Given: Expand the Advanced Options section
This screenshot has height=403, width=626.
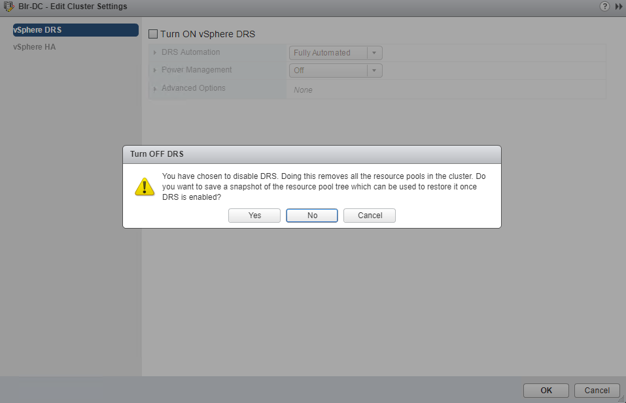Looking at the screenshot, I should pos(154,88).
